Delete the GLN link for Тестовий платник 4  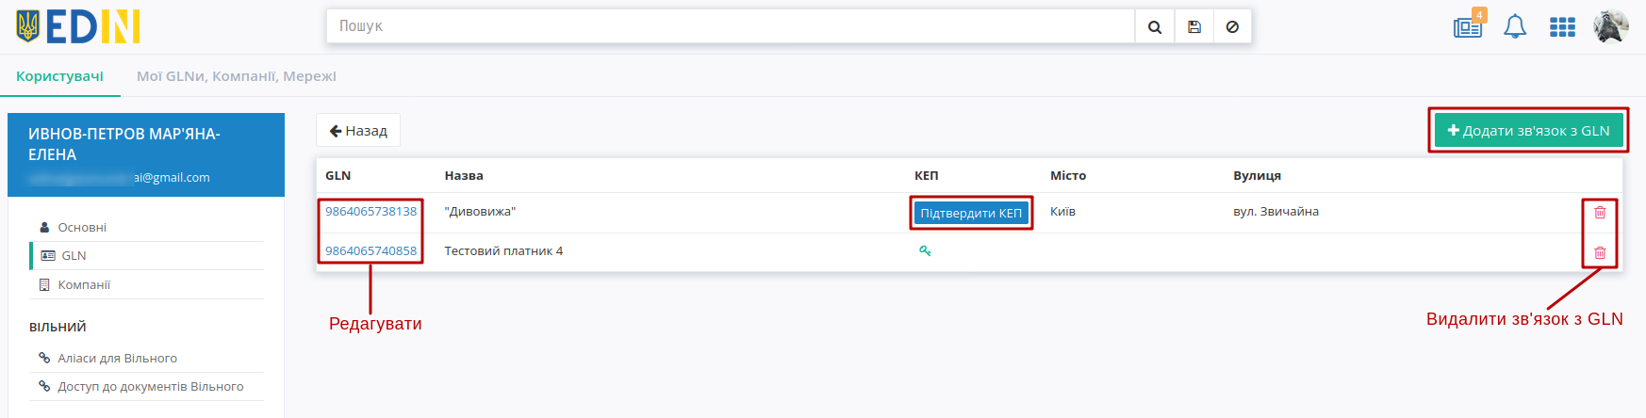1600,252
